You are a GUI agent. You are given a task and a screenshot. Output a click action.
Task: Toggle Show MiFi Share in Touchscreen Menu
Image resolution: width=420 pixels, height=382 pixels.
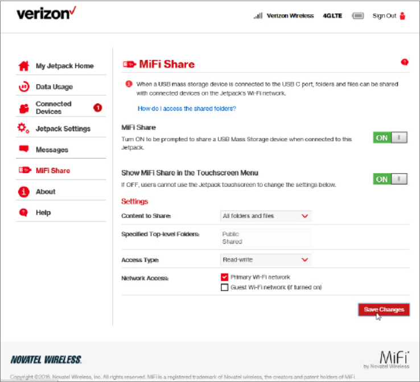(x=390, y=179)
